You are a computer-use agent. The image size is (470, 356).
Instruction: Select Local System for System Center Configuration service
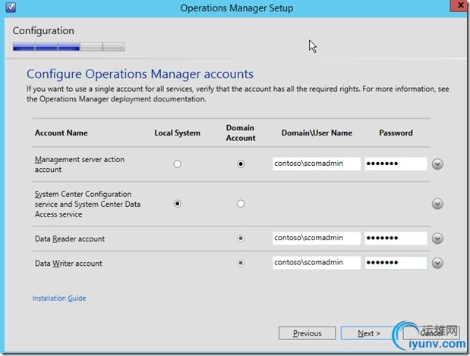point(178,204)
